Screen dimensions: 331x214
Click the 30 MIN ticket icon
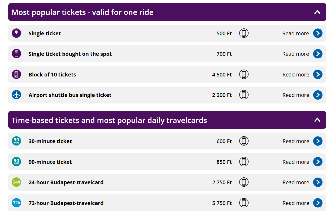tap(16, 141)
